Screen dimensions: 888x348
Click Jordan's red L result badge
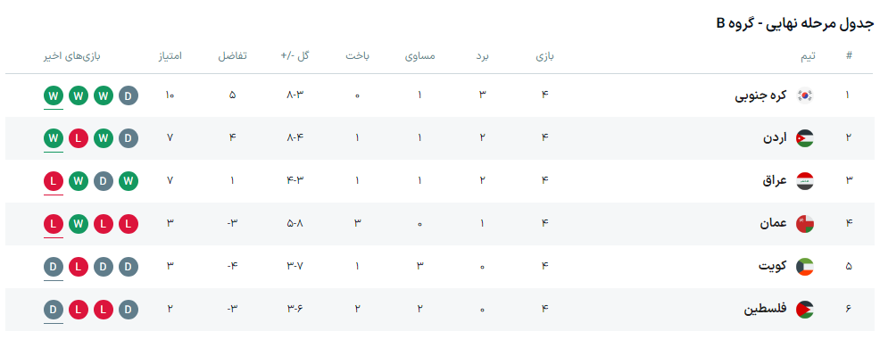click(79, 138)
